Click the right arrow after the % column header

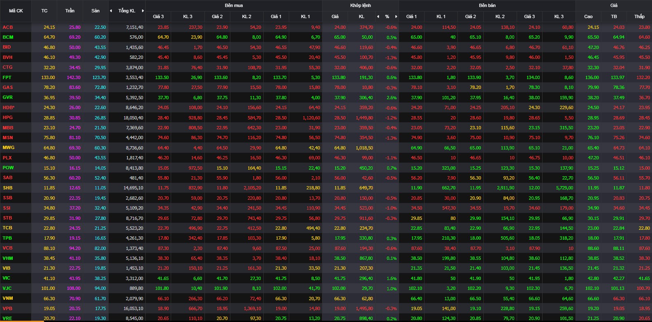point(396,16)
